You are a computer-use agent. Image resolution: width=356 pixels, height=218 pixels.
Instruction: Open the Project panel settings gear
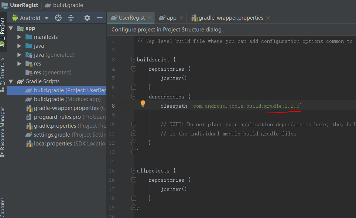tap(86, 17)
